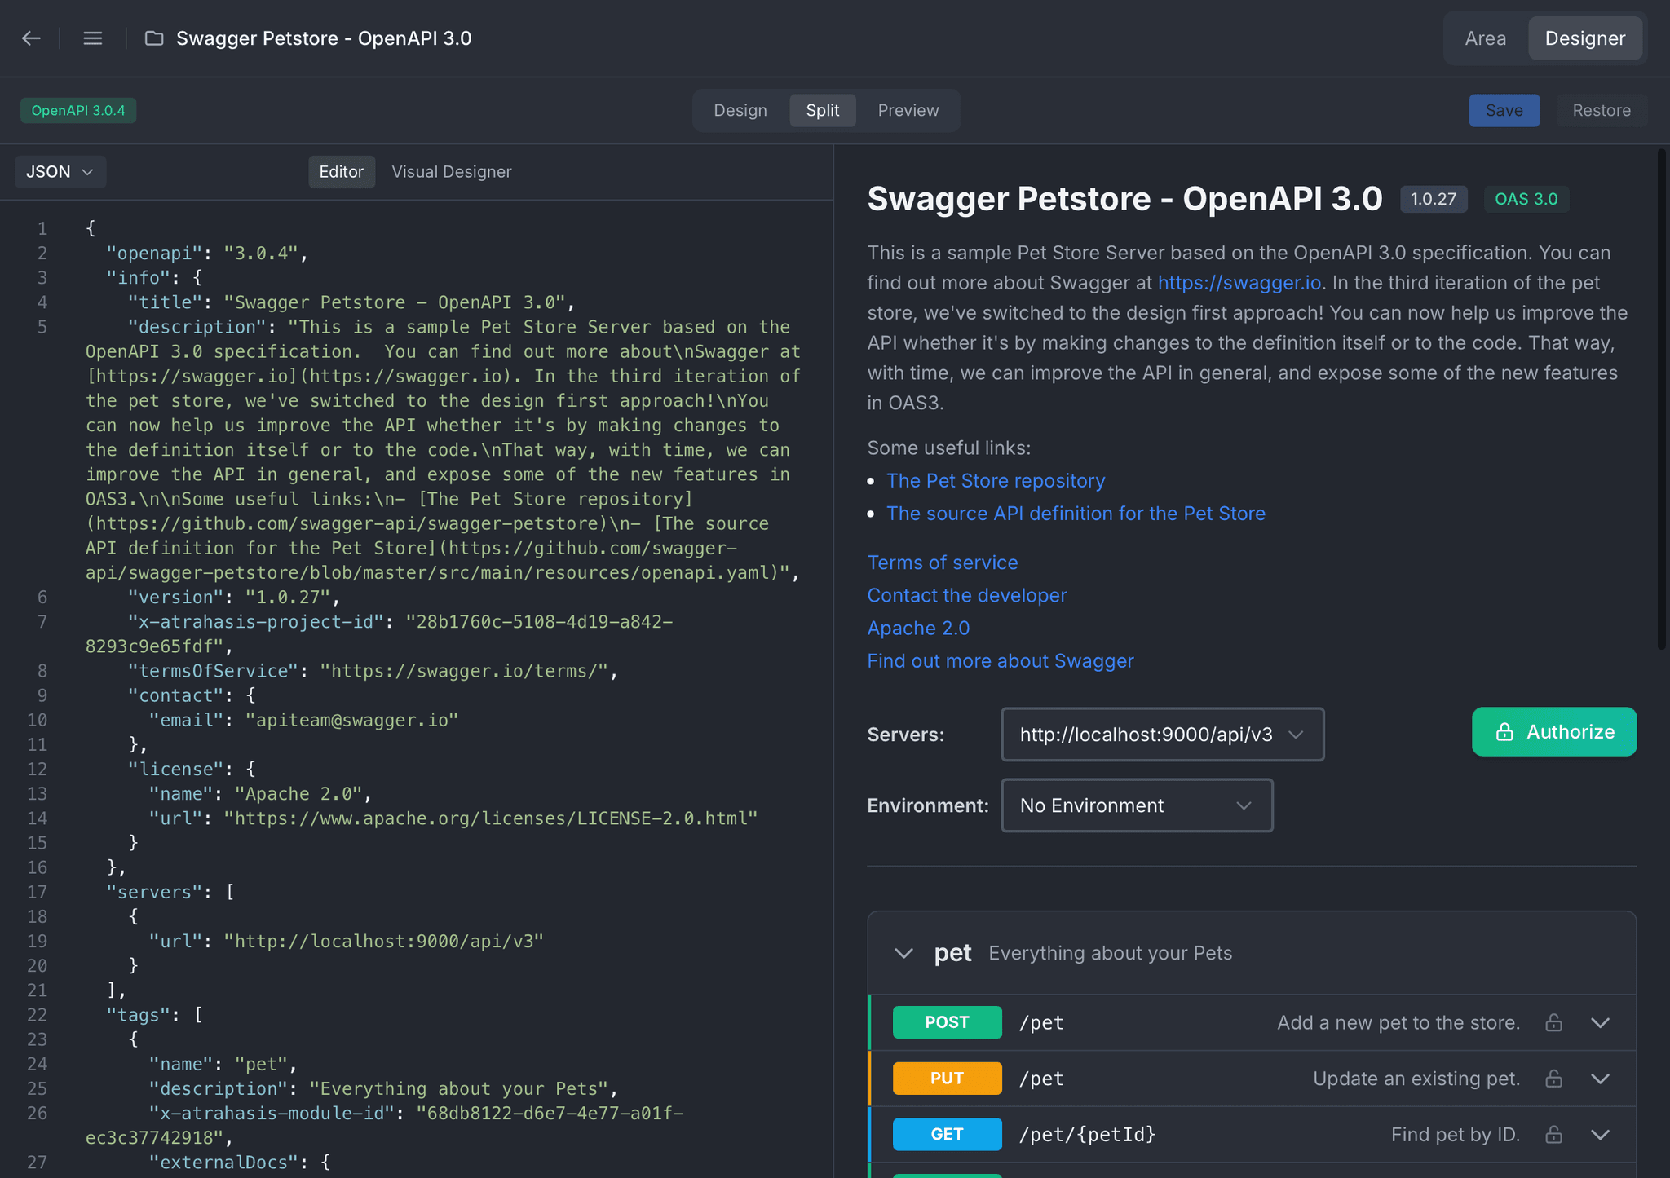Screen dimensions: 1670x1178
Task: Click the lock icon on GET /pet/{petId} row
Action: [1553, 1134]
